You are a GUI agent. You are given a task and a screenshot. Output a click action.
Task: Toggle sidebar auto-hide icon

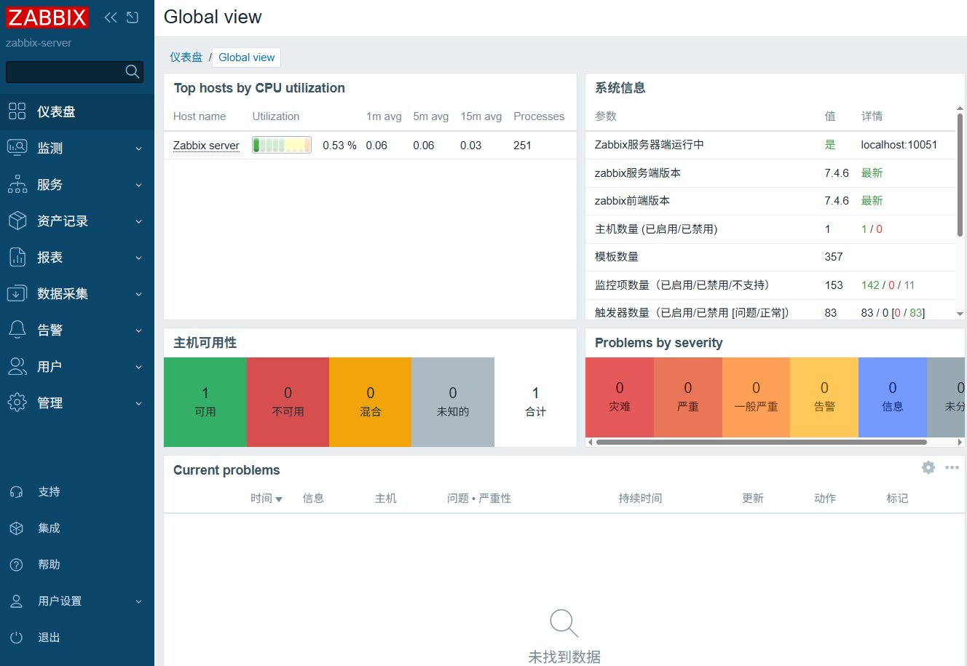(x=133, y=17)
